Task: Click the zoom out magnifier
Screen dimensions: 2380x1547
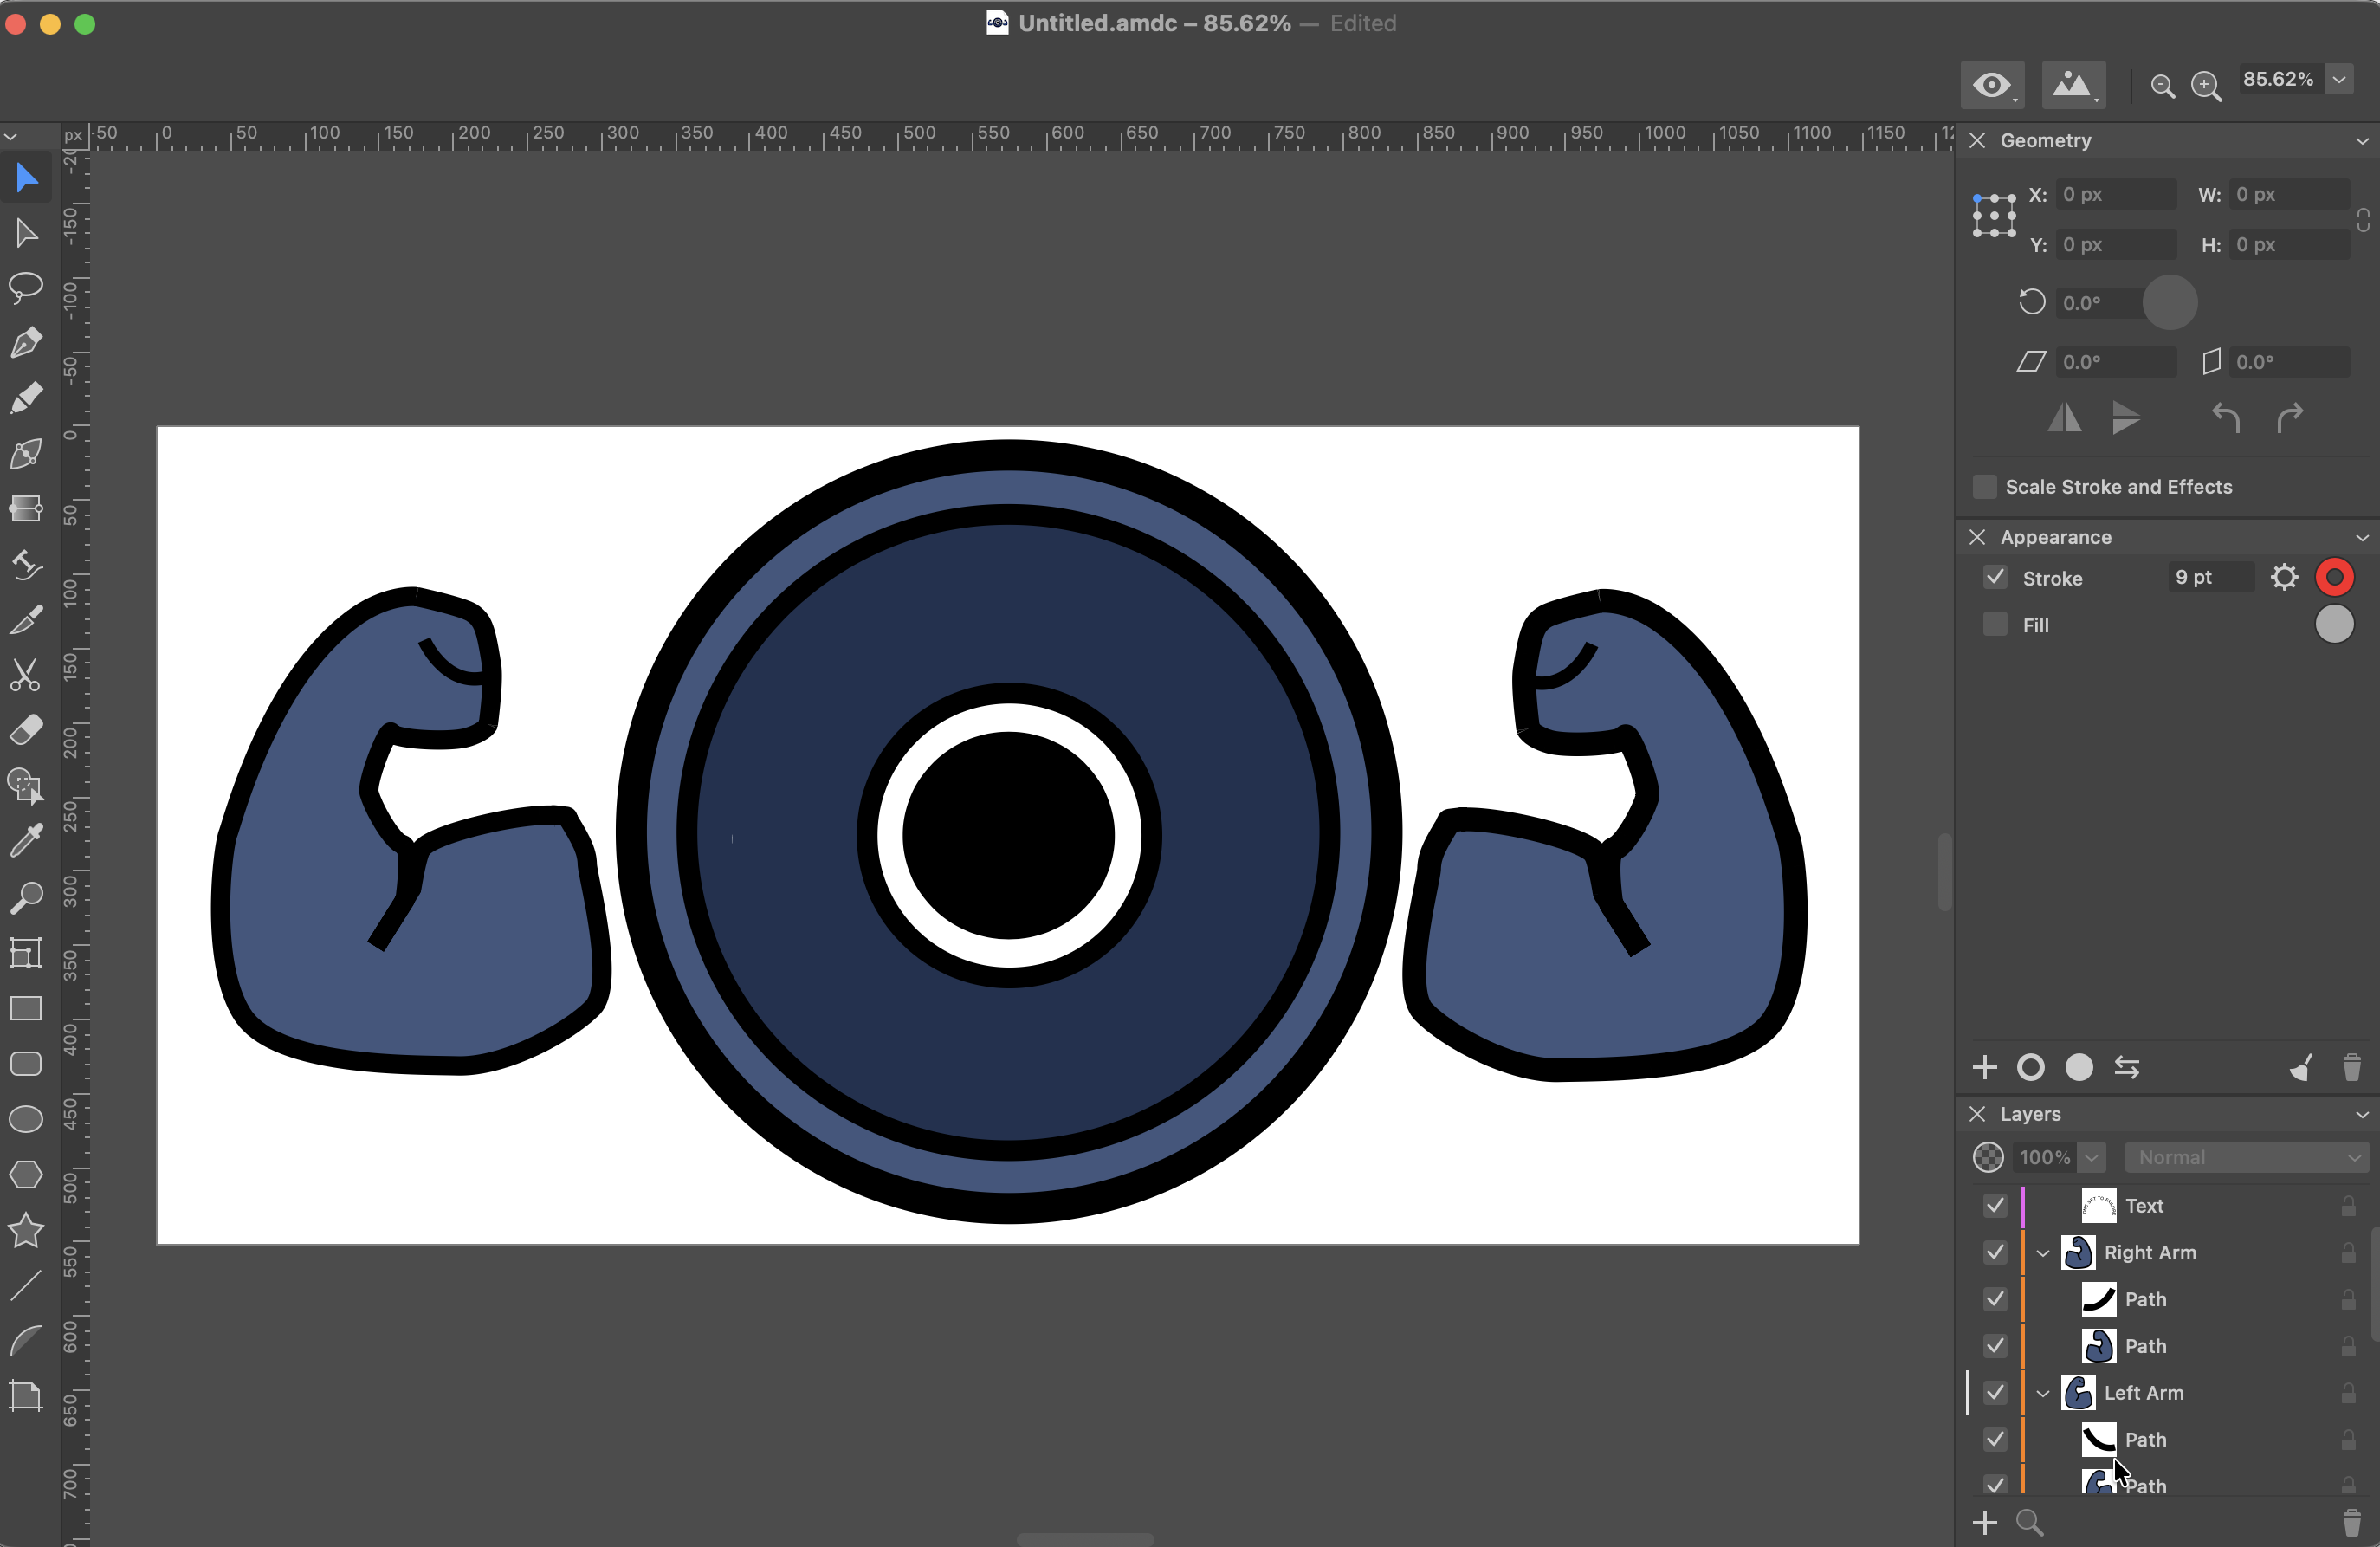Action: coord(2162,87)
